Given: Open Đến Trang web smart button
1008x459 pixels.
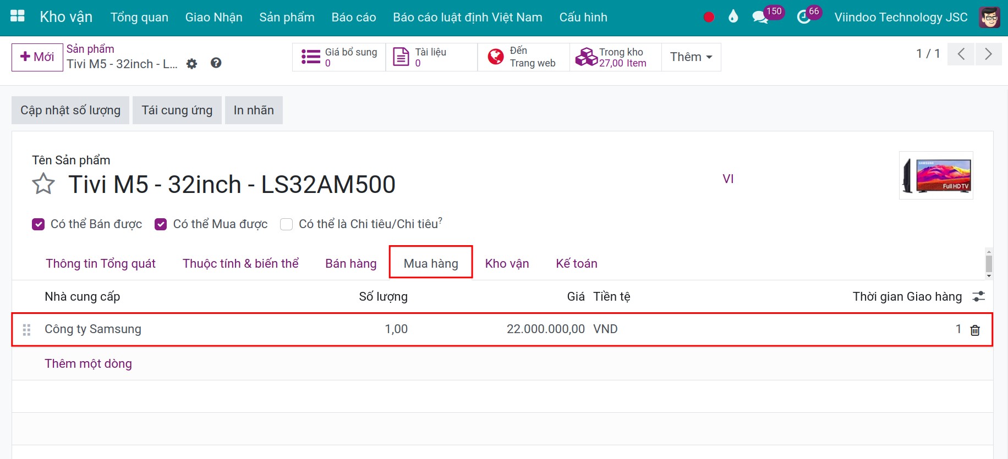Looking at the screenshot, I should (x=523, y=57).
